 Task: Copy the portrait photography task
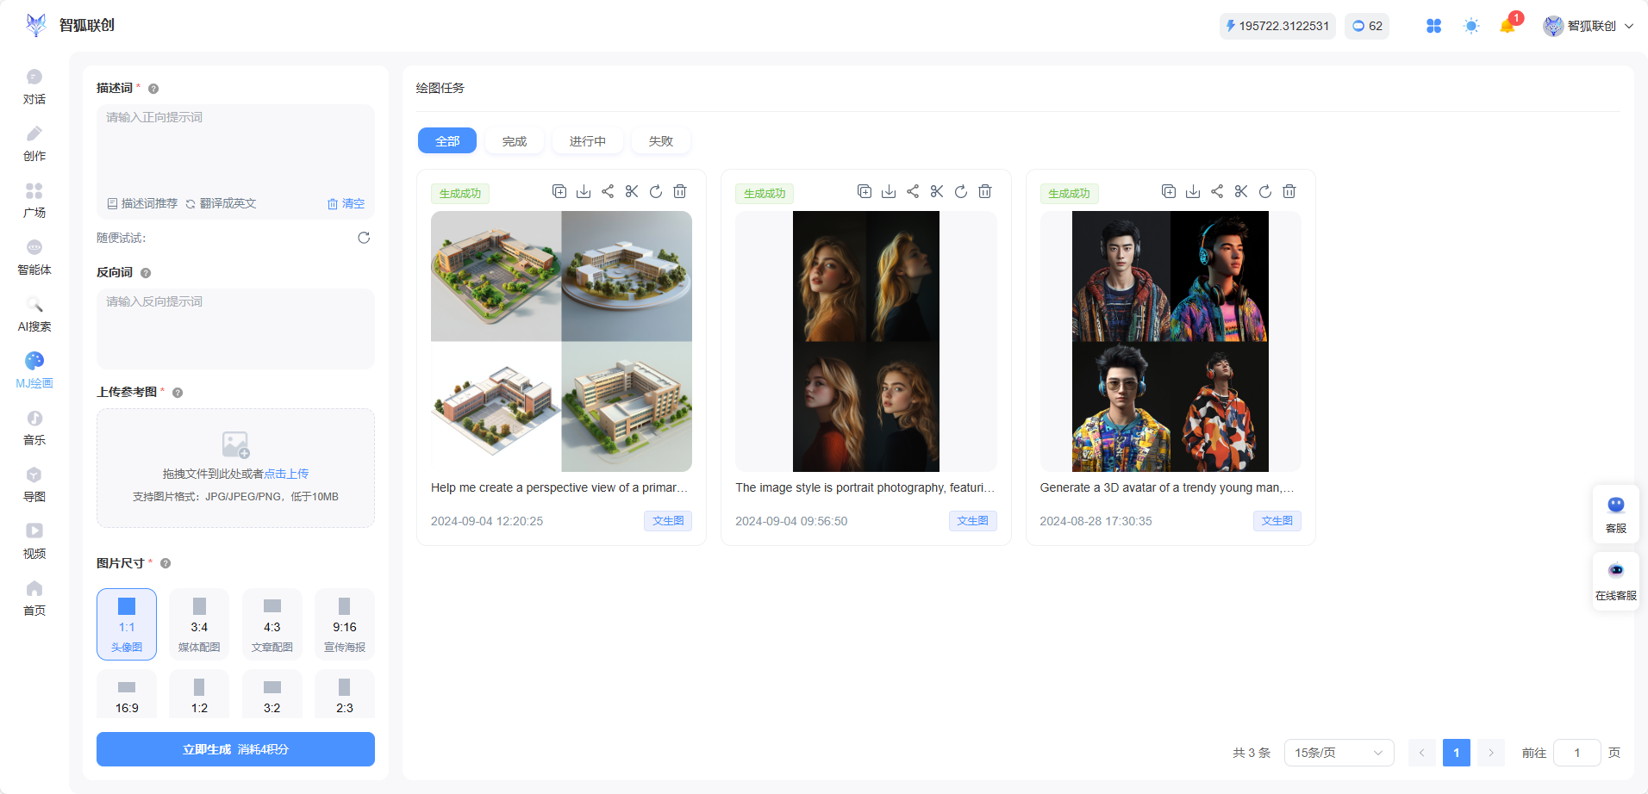[x=865, y=191]
